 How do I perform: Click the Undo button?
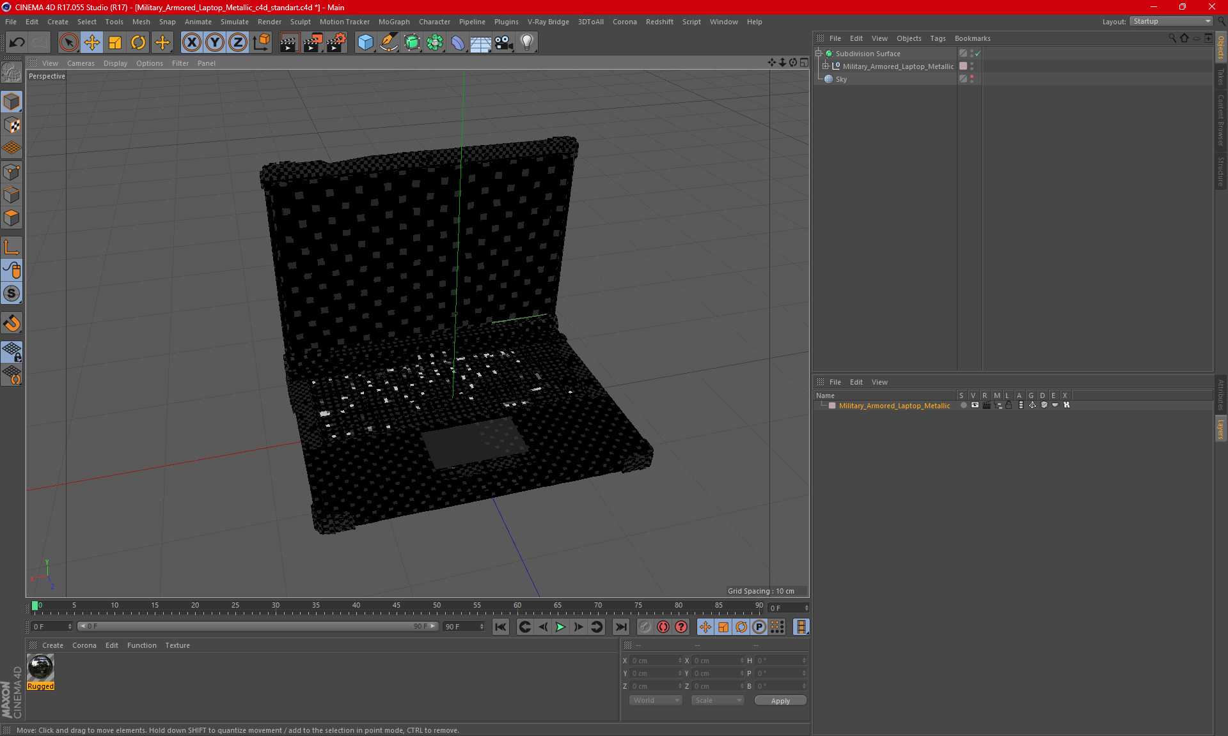coord(17,42)
